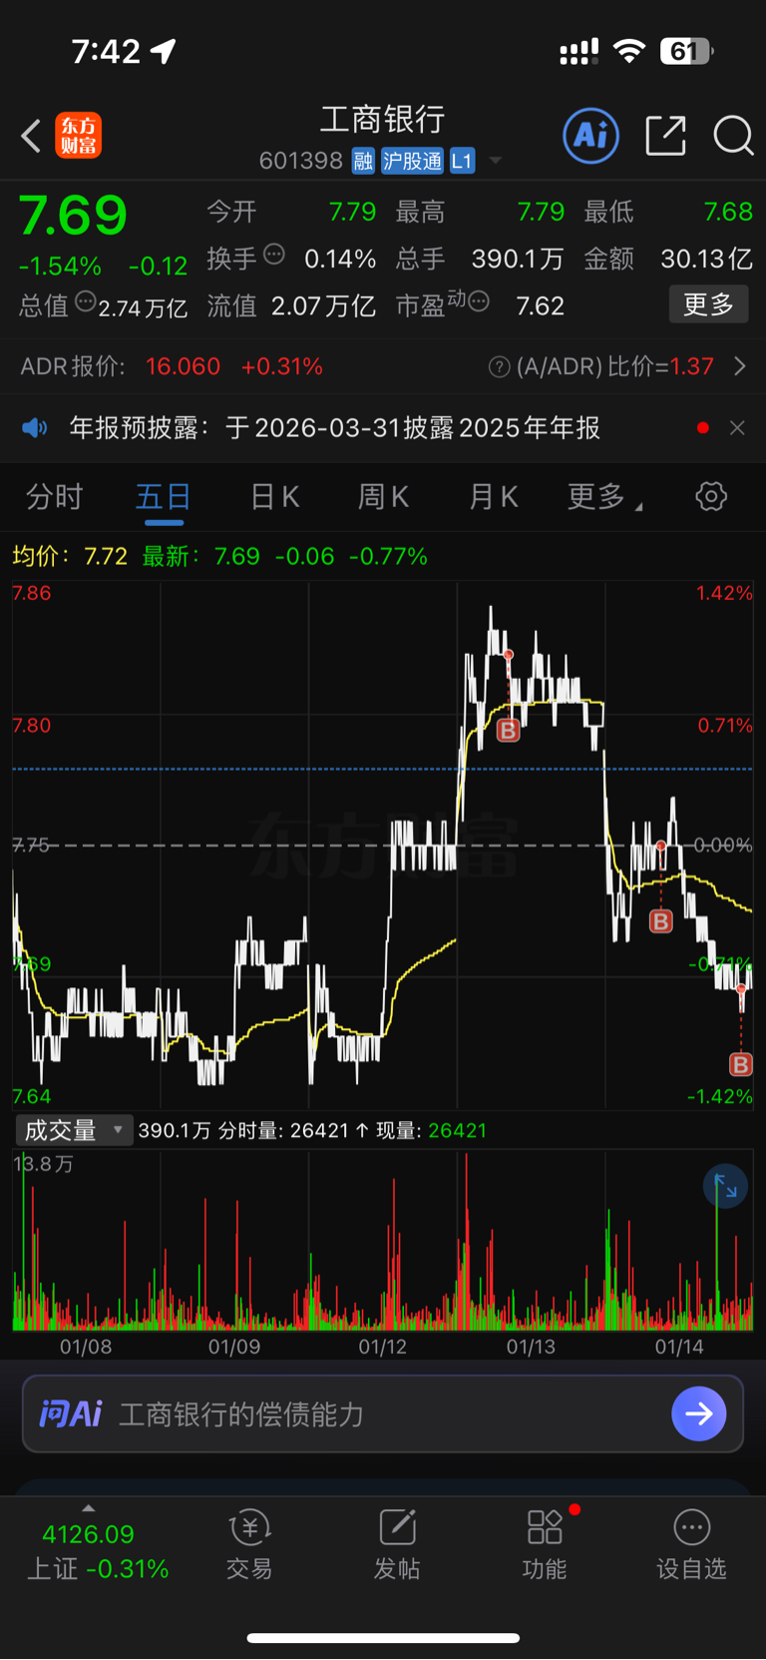Image resolution: width=766 pixels, height=1660 pixels.
Task: Tap the B buy marker near 7.64
Action: (741, 1064)
